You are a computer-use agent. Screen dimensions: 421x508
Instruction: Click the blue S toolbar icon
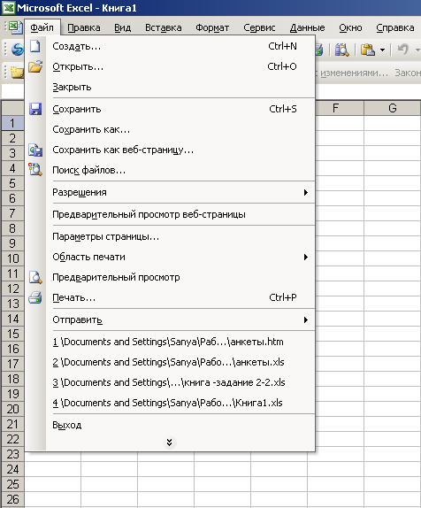[x=18, y=50]
